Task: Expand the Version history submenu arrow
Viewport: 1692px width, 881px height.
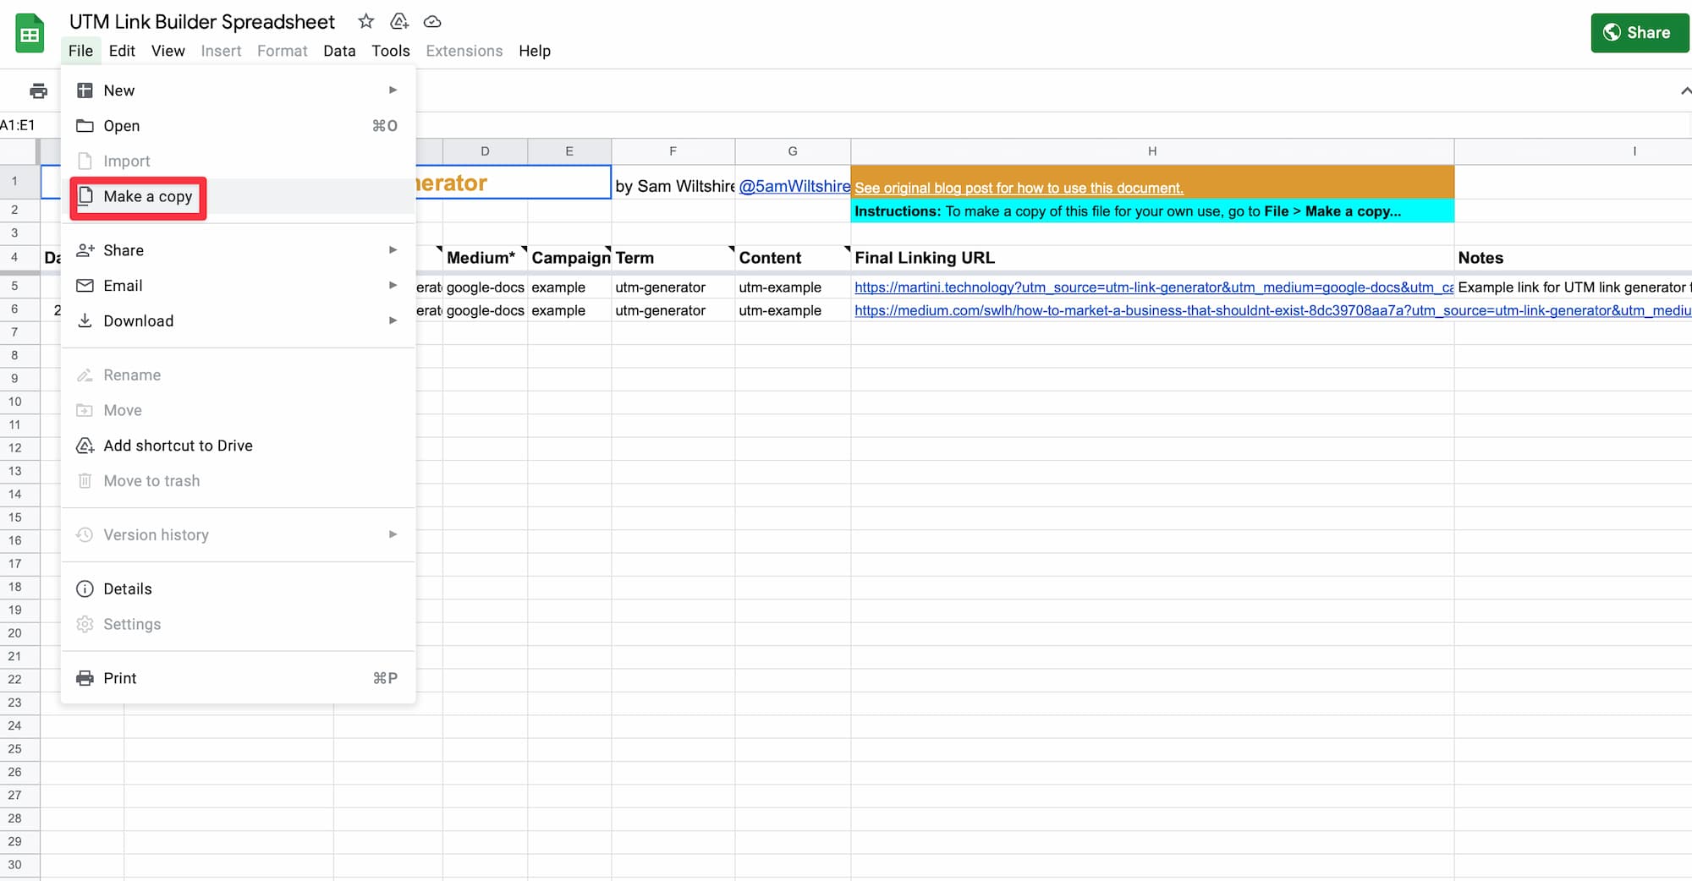Action: (x=393, y=534)
